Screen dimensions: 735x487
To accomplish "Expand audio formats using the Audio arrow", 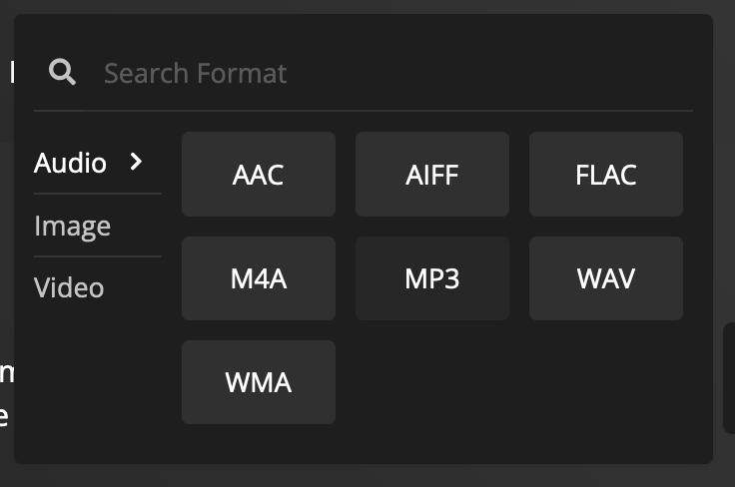I will coord(136,162).
